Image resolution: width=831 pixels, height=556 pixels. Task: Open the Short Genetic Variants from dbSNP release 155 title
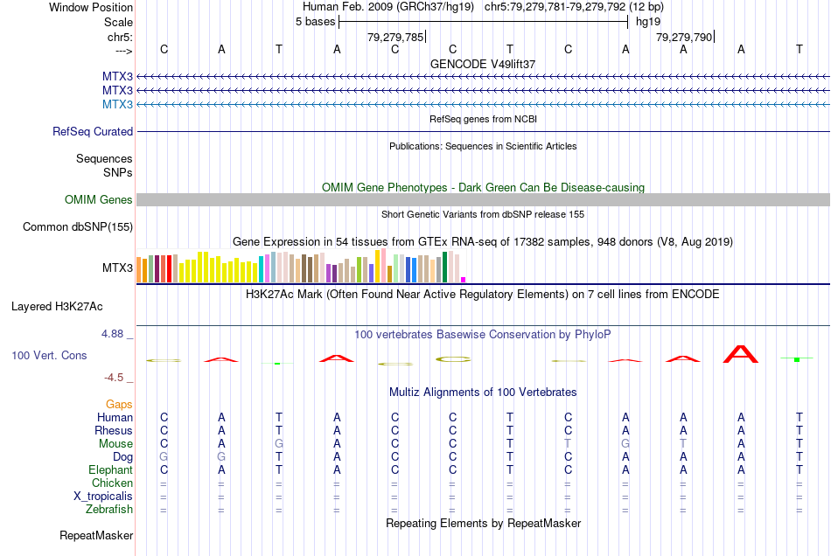coord(483,214)
